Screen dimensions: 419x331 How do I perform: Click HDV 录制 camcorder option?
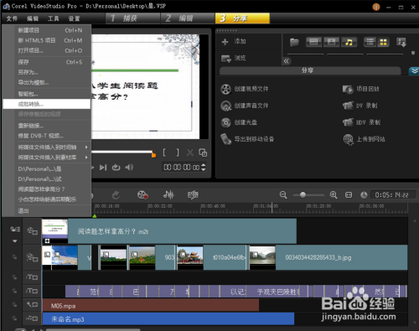click(361, 122)
